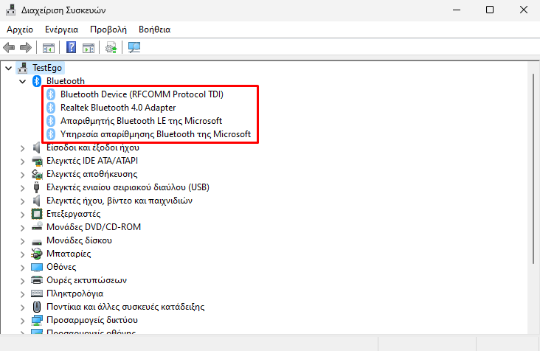Expand Είσοδοι και έξοδοι ήχου
The height and width of the screenshot is (351, 540).
(x=22, y=148)
